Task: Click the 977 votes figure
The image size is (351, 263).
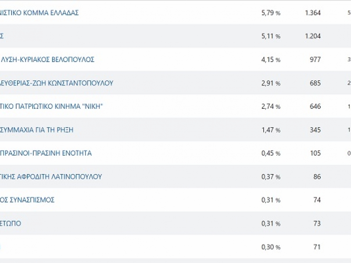Action: (315, 60)
